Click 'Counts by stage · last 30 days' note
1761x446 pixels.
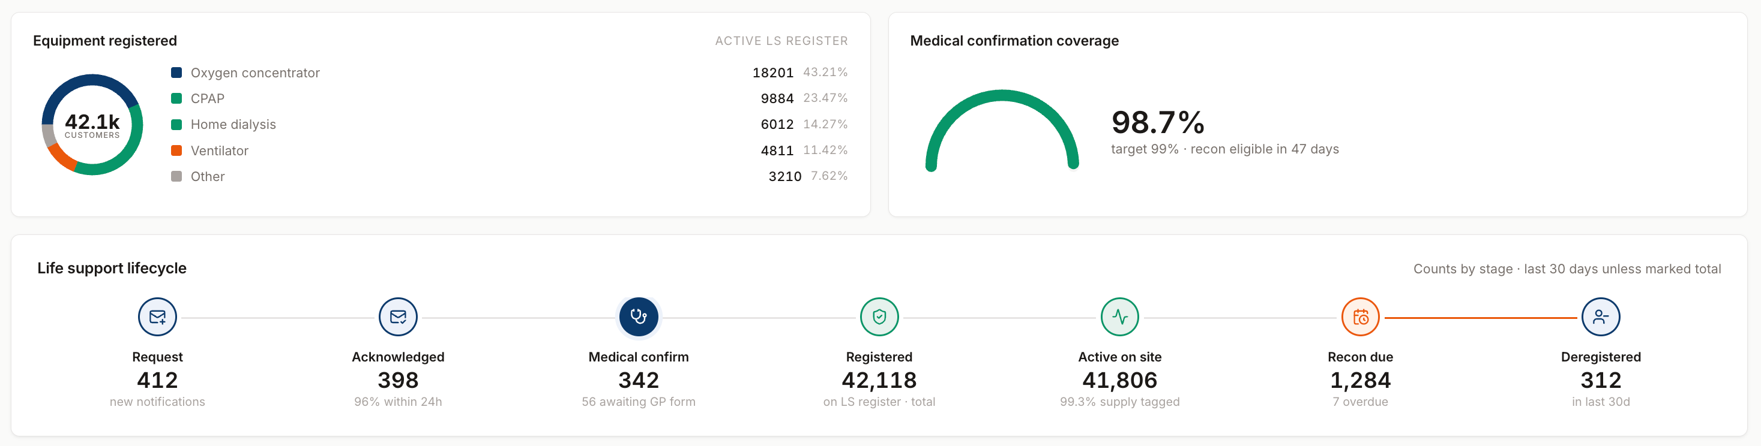[x=1567, y=269]
